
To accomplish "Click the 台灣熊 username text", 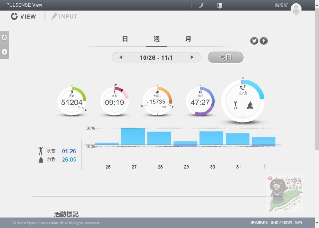I will [x=282, y=5].
